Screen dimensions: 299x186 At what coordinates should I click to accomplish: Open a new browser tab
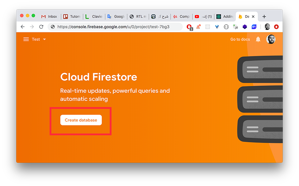pyautogui.click(x=264, y=17)
